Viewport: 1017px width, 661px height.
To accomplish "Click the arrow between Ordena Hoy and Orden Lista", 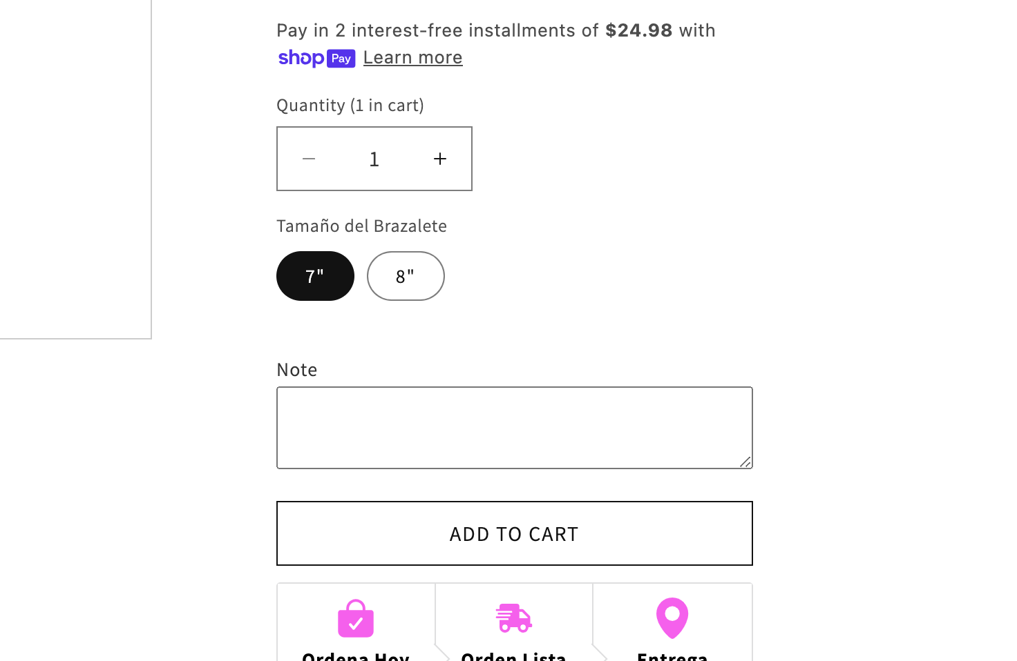I will coord(442,652).
